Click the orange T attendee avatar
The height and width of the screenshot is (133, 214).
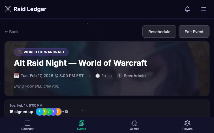[58, 111]
